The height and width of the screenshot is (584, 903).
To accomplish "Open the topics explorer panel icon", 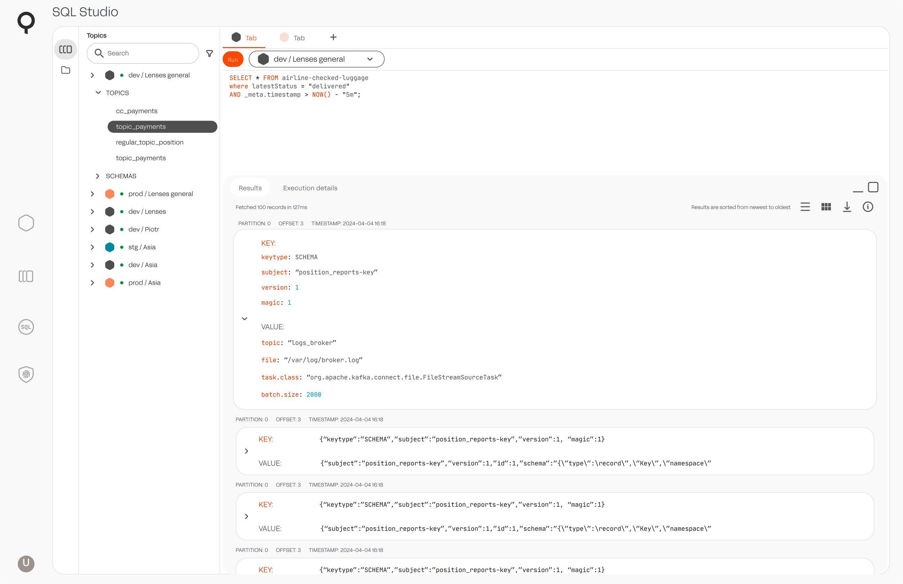I will pos(65,49).
